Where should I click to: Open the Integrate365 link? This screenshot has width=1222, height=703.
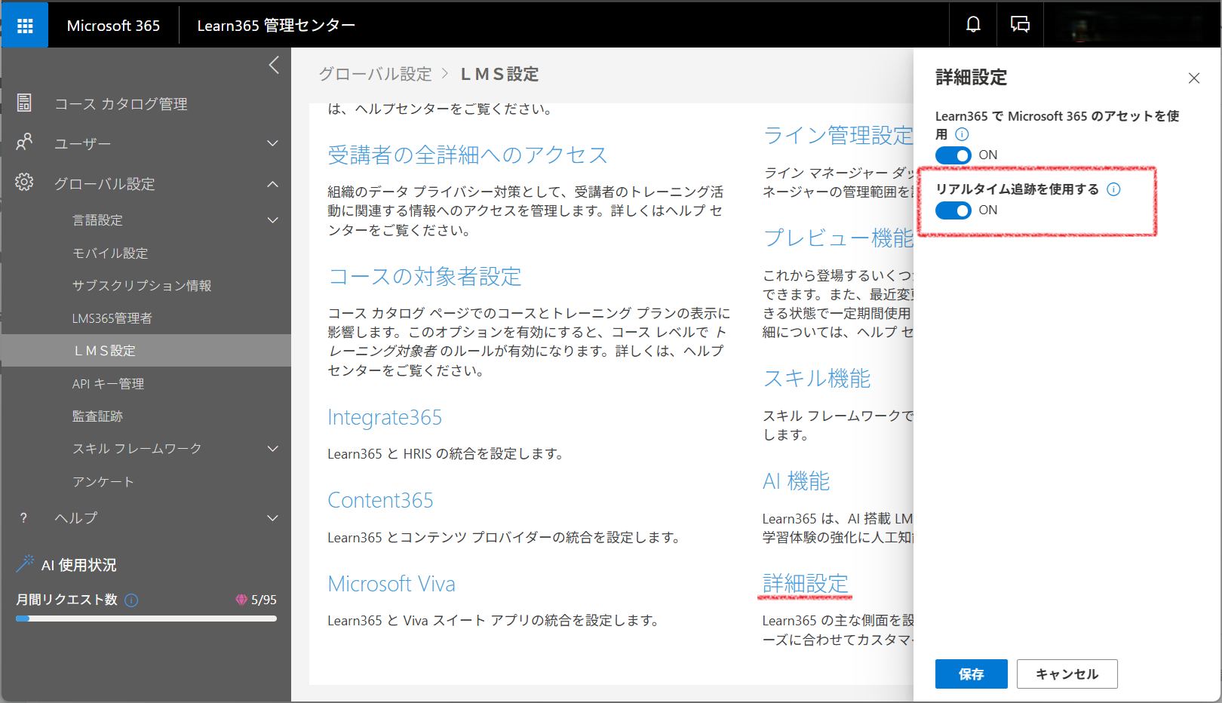[x=385, y=418]
